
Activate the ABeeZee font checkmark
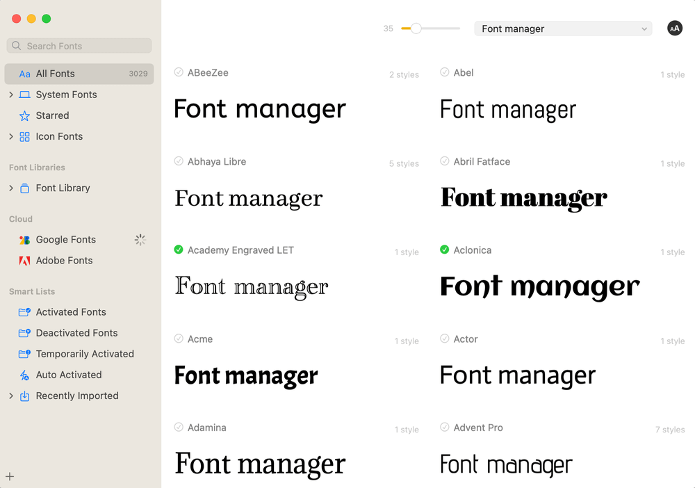pyautogui.click(x=179, y=72)
